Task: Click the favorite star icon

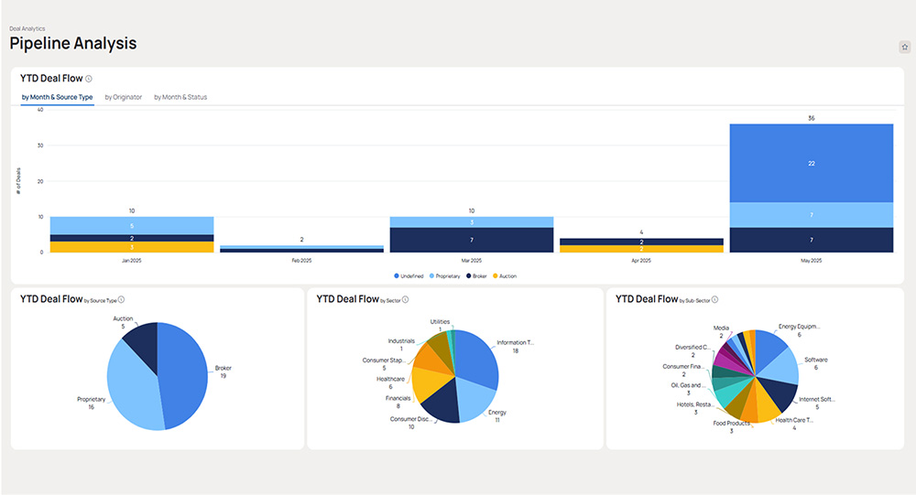Action: pos(904,47)
